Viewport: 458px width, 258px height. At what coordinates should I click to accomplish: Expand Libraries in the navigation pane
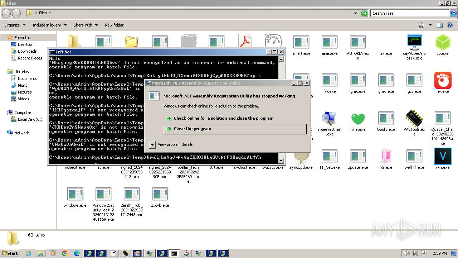coord(21,72)
